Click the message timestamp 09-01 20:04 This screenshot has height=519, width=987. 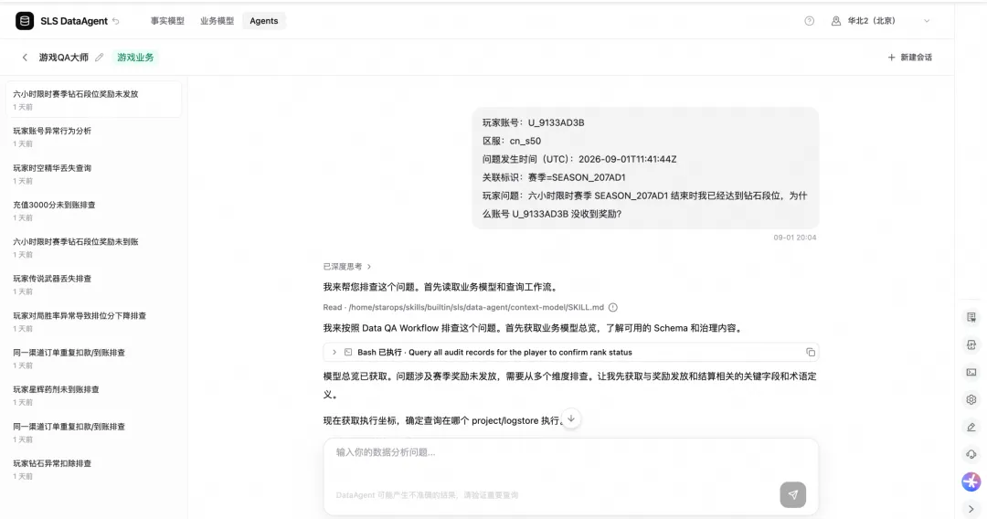[x=795, y=238]
